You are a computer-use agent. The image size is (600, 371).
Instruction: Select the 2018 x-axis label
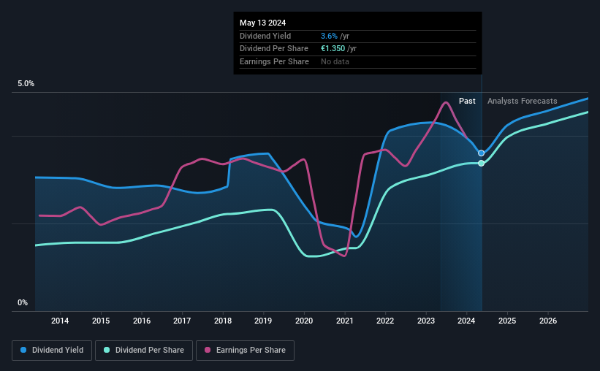(223, 321)
